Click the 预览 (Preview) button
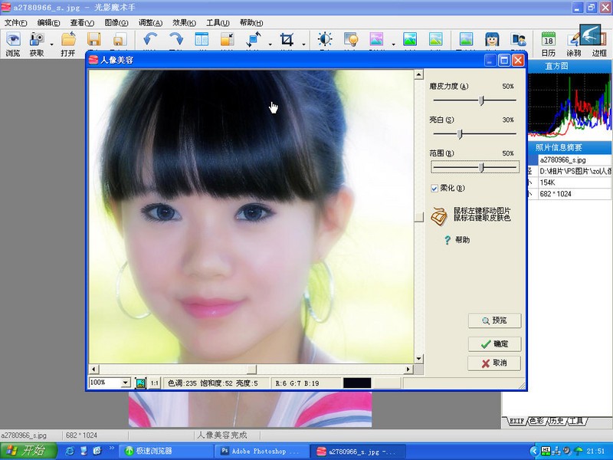 (x=495, y=320)
